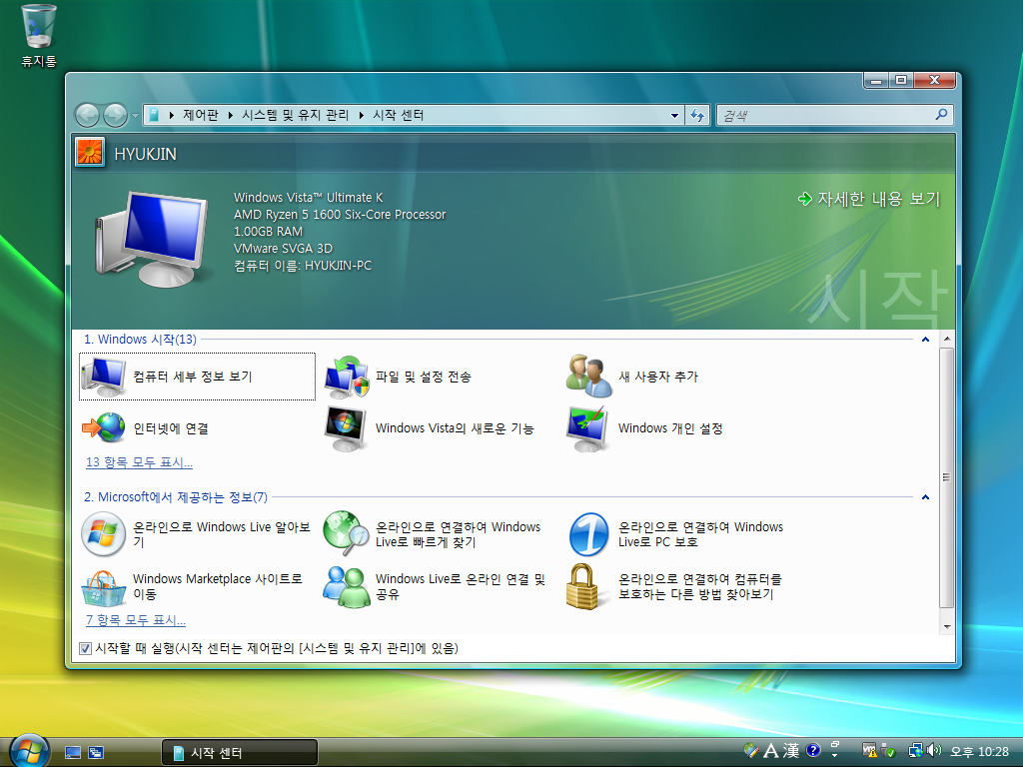Expand the arrow before 제어판 breadcrumb
The image size is (1023, 767).
172,116
